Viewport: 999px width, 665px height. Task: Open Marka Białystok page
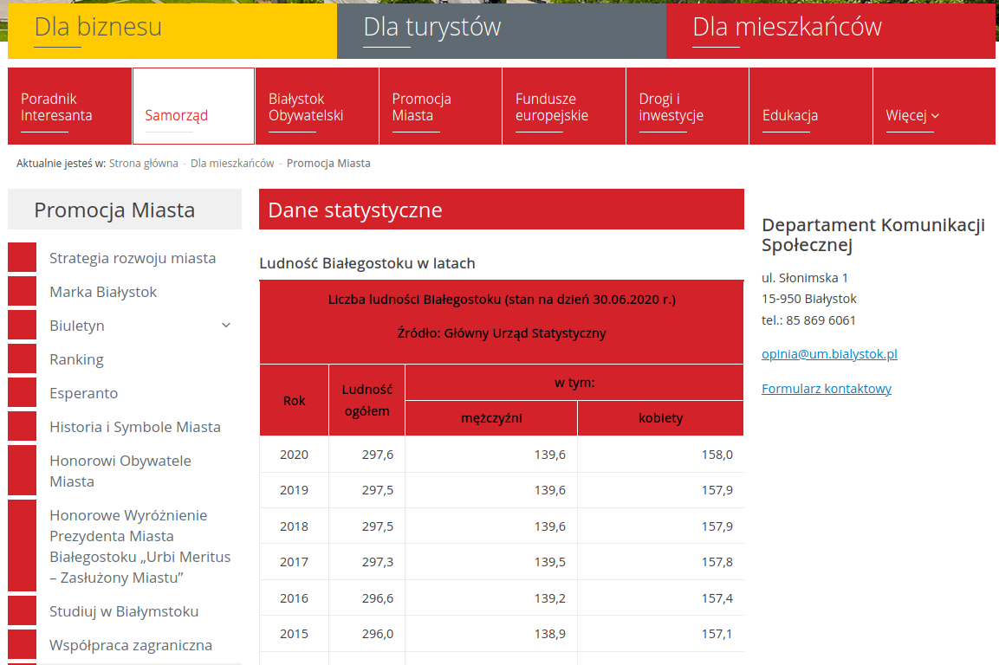tap(103, 292)
